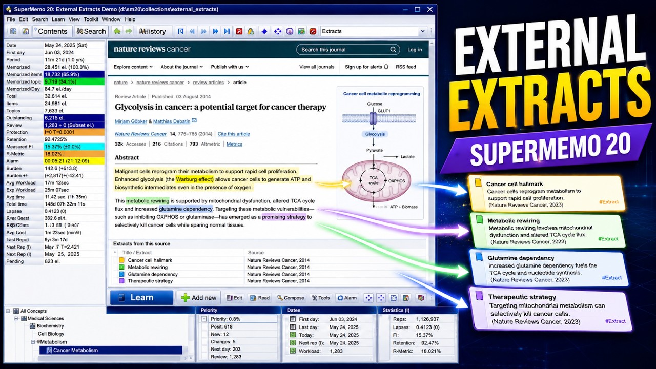
Task: Click the blue square icon in the bottom toolbar
Action: click(393, 298)
